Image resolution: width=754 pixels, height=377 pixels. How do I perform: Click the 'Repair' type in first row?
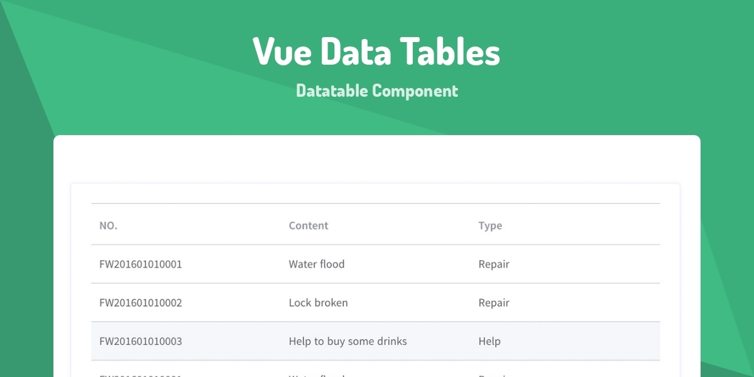coord(494,264)
